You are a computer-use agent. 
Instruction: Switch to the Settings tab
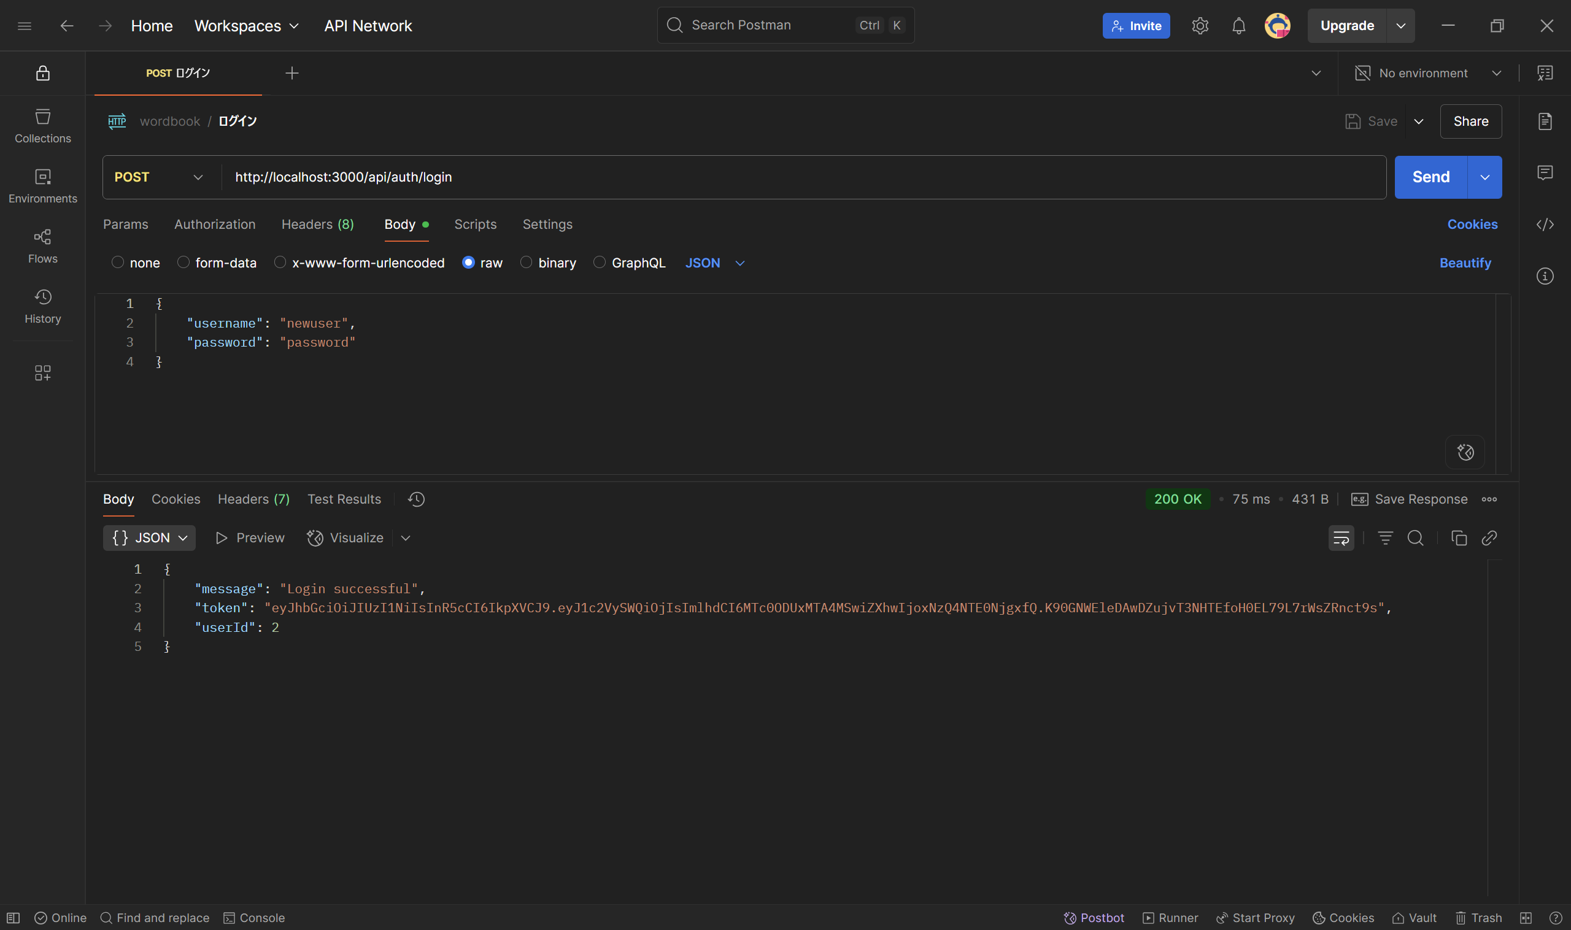pos(547,225)
